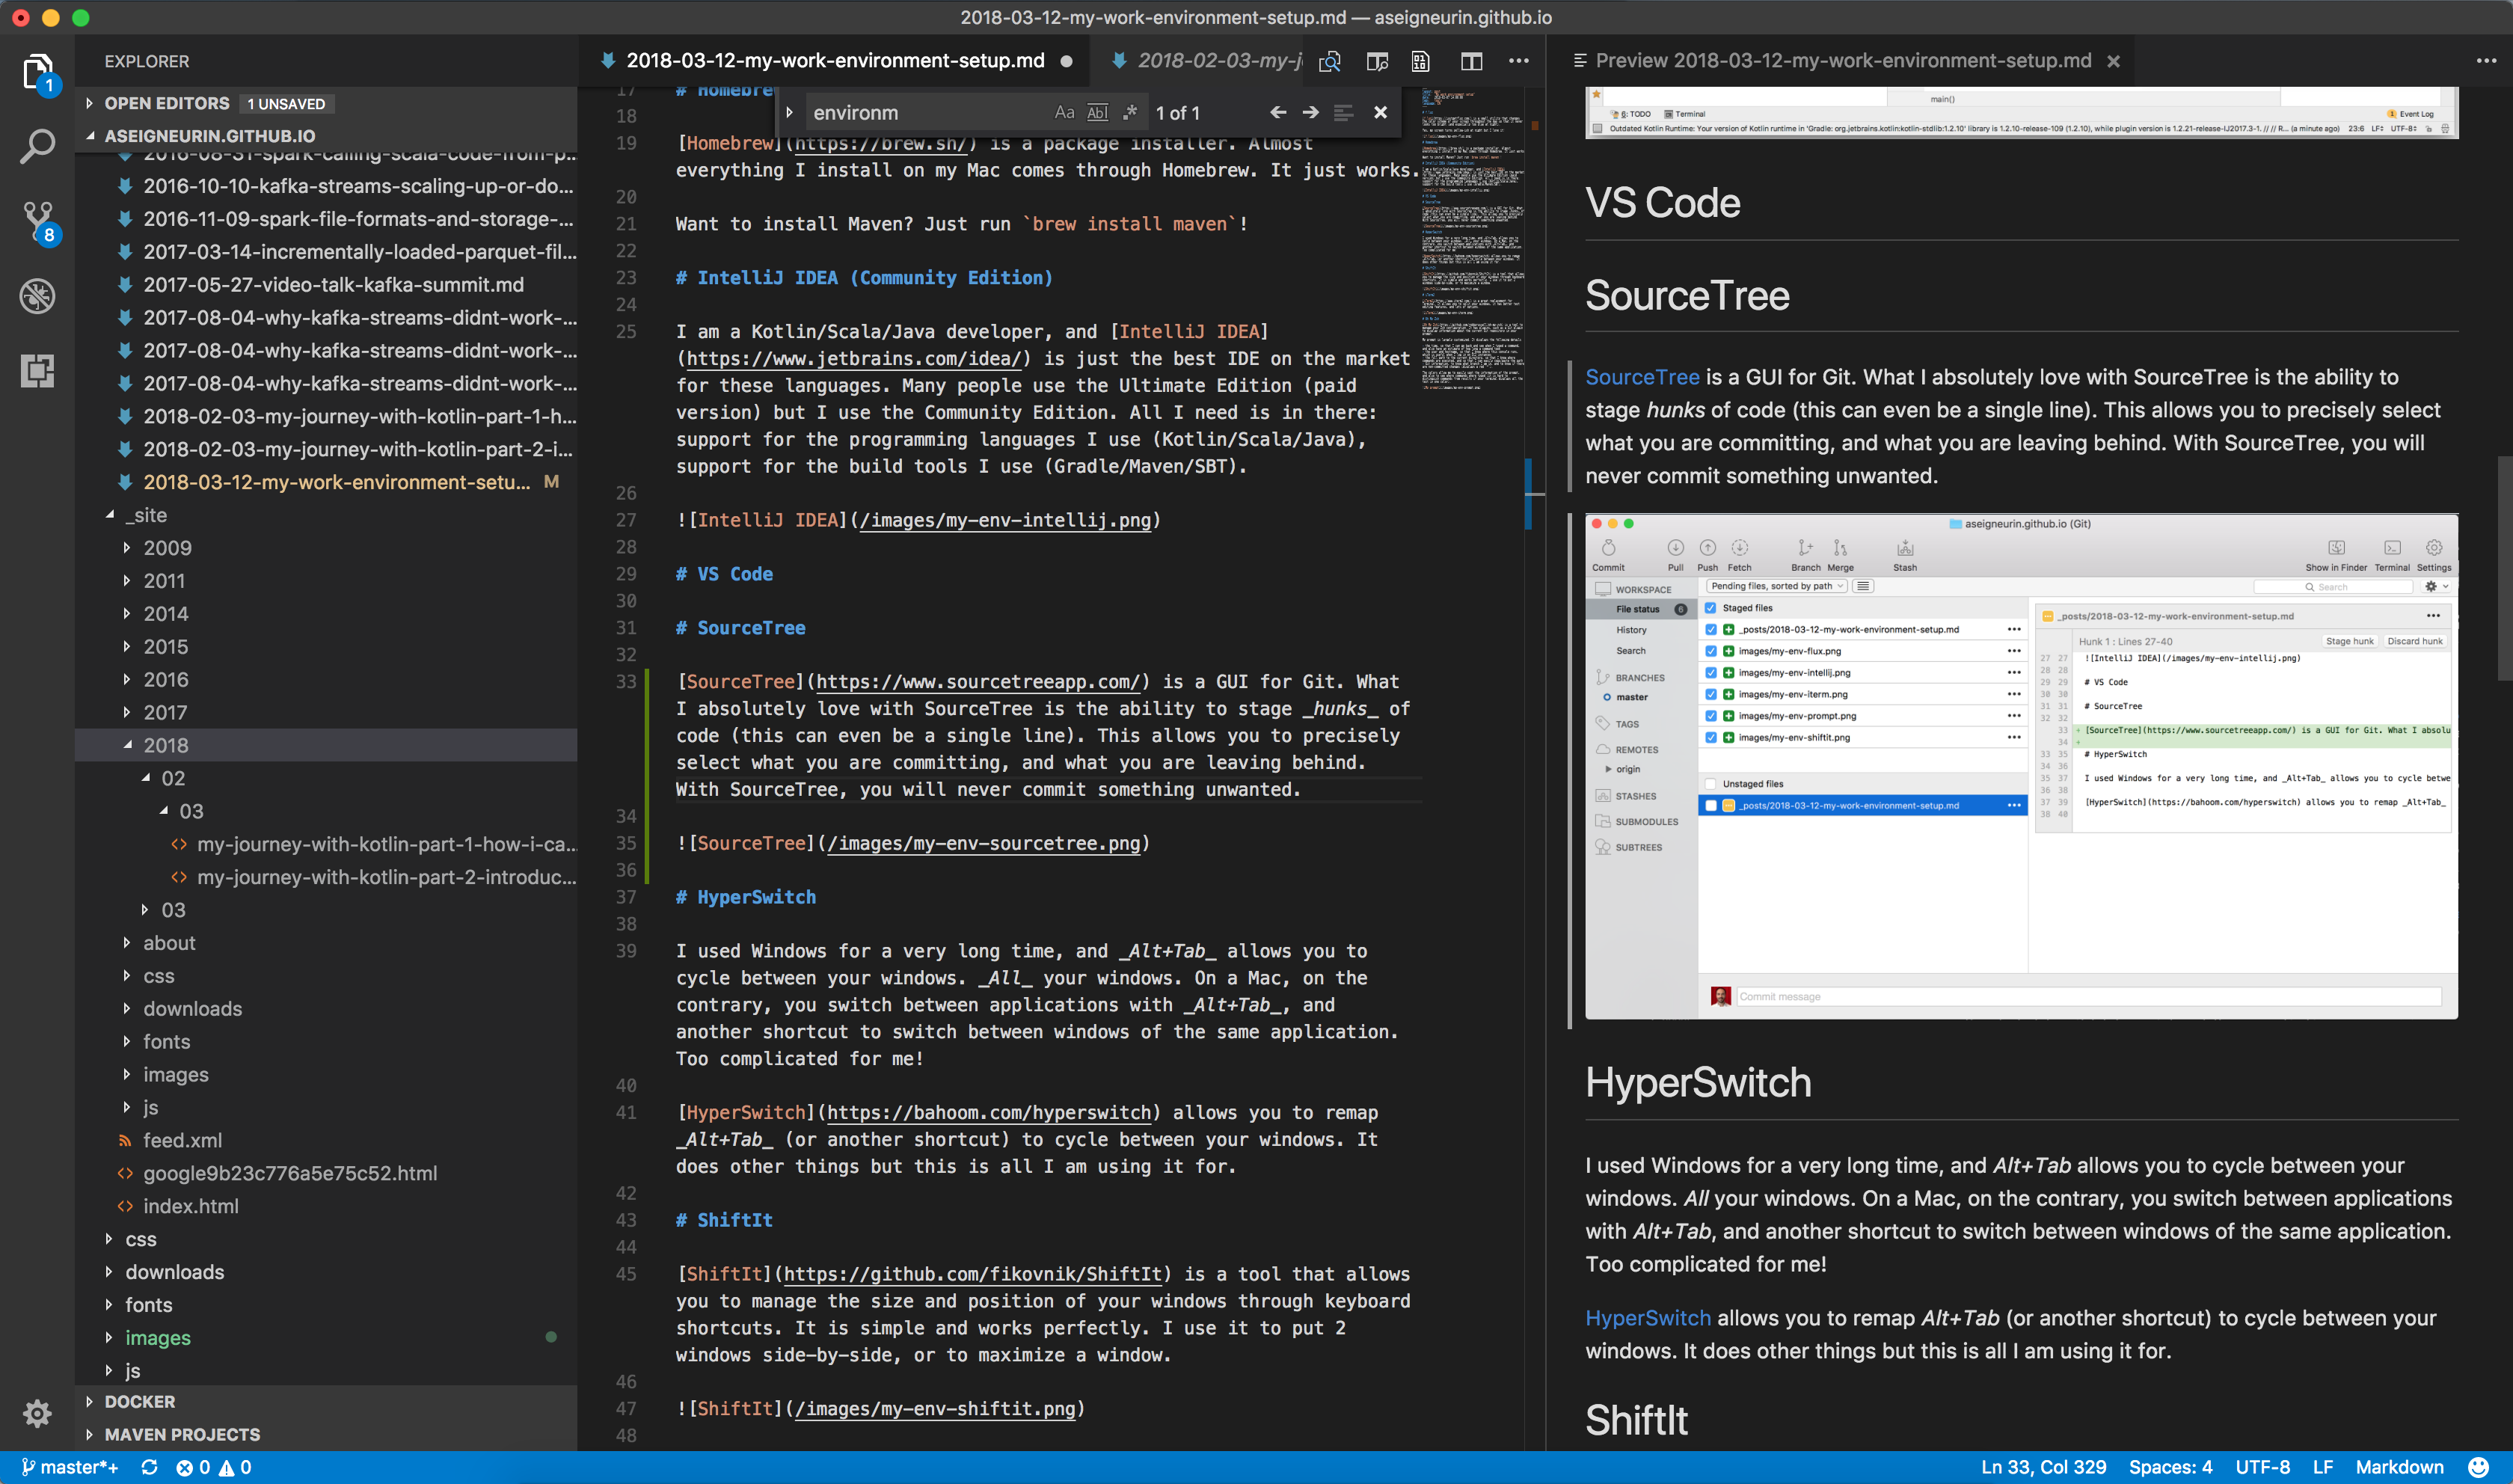This screenshot has height=1484, width=2513.
Task: Click the HyperSwitch link in preview
Action: [1648, 1318]
